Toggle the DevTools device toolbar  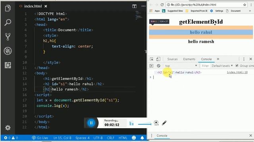click(158, 59)
